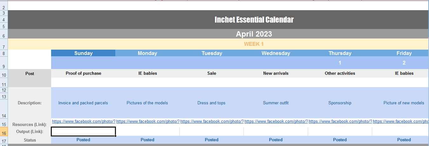Viewport: 429px width, 146px height.
Task: Select the 'Sale' post cell
Action: 211,73
